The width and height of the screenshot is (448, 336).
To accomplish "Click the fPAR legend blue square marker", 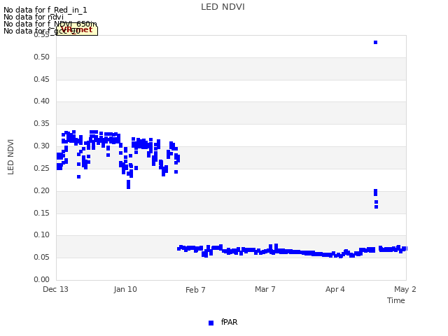I will 211,323.
